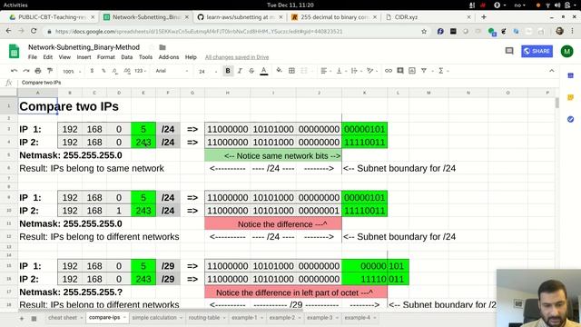
Task: Click the All Sheets list icon
Action: [x=34, y=318]
